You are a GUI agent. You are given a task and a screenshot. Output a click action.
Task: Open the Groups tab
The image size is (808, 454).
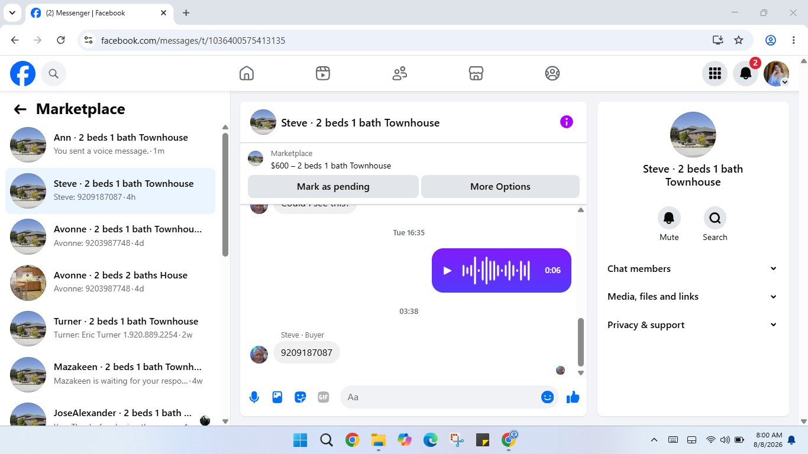552,73
